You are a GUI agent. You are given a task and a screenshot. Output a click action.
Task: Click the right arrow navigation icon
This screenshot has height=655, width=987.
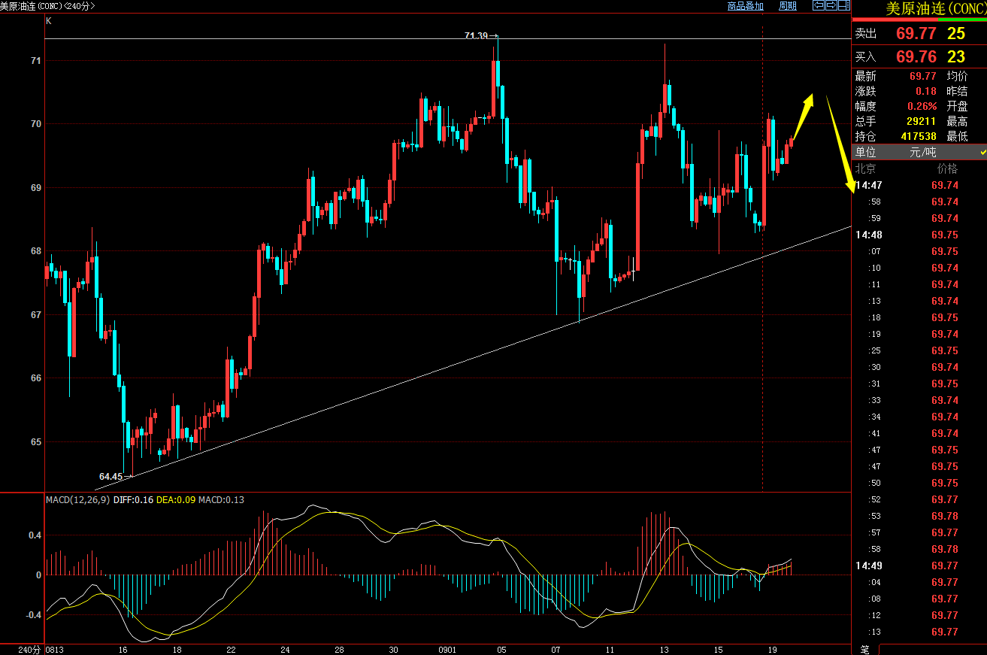[x=831, y=5]
